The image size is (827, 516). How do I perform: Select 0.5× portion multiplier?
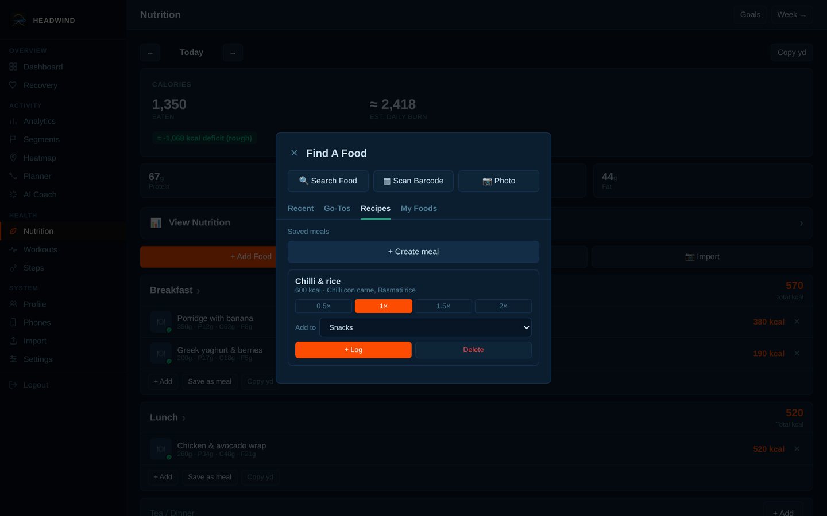tap(323, 306)
